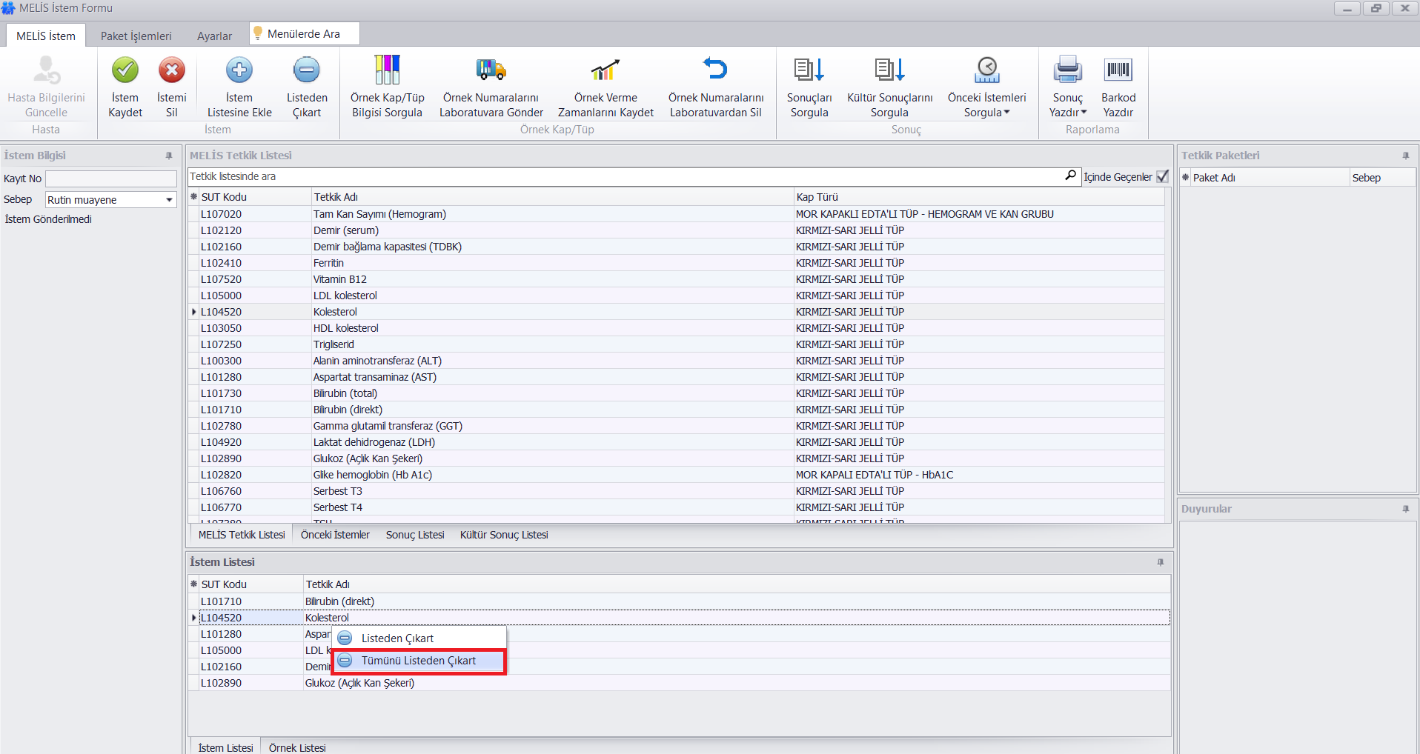The height and width of the screenshot is (754, 1420).
Task: Pin toggle for İstem Bilgisi panel
Action: coord(169,156)
